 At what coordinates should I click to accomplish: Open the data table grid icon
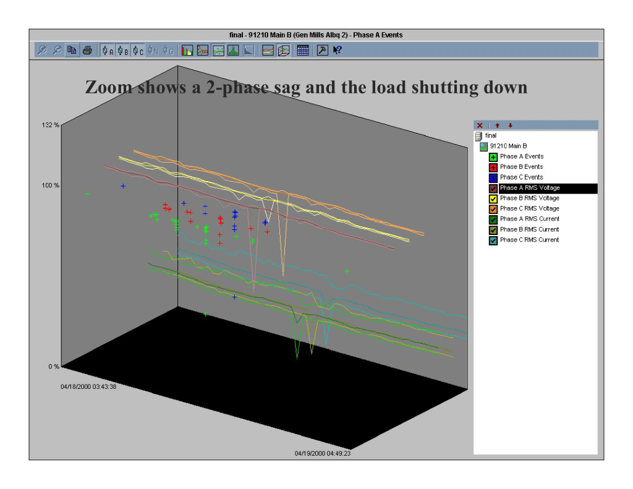coord(303,51)
